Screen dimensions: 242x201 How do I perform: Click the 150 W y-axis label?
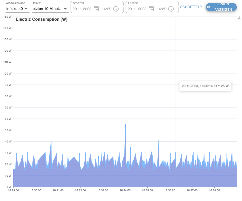(7, 17)
